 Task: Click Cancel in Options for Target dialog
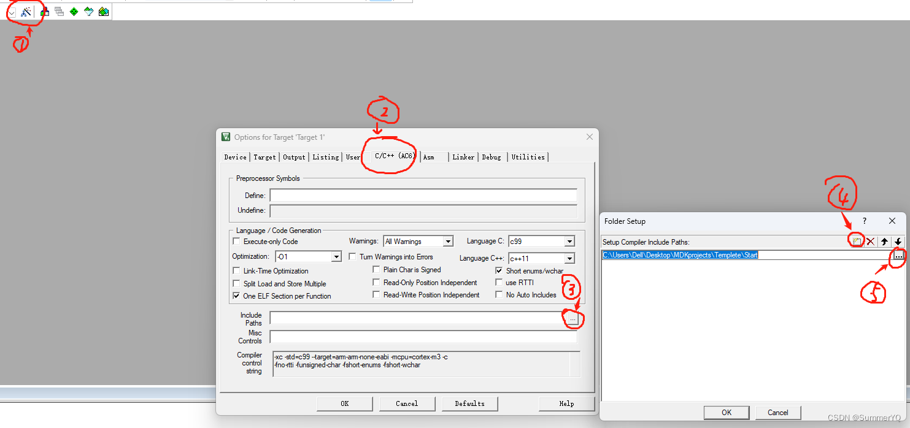pos(407,403)
